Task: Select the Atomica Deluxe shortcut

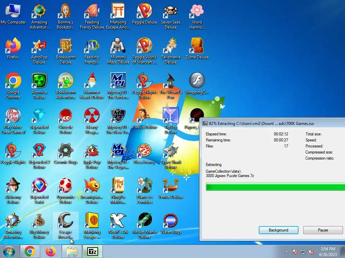Action: point(39,86)
